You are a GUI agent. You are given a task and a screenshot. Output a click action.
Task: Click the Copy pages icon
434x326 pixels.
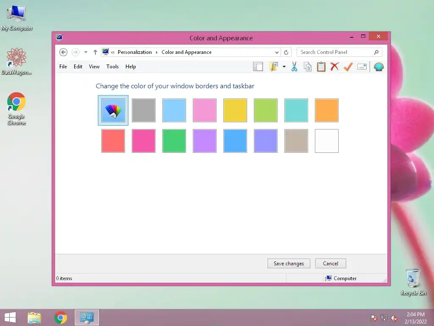(x=308, y=67)
